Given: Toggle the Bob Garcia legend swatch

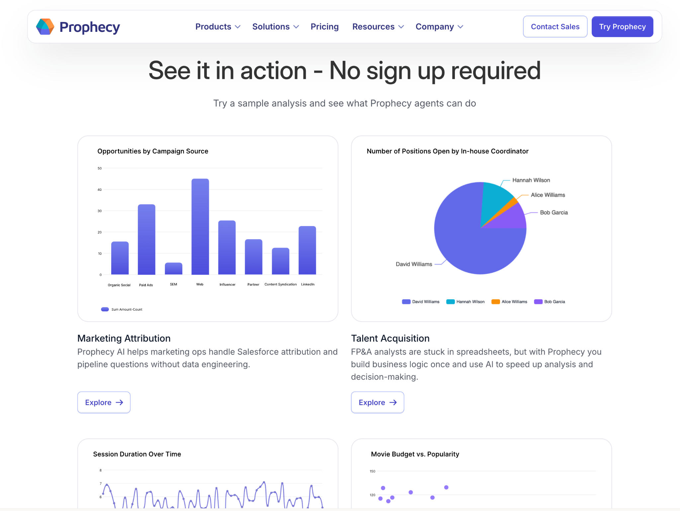Looking at the screenshot, I should pyautogui.click(x=538, y=302).
